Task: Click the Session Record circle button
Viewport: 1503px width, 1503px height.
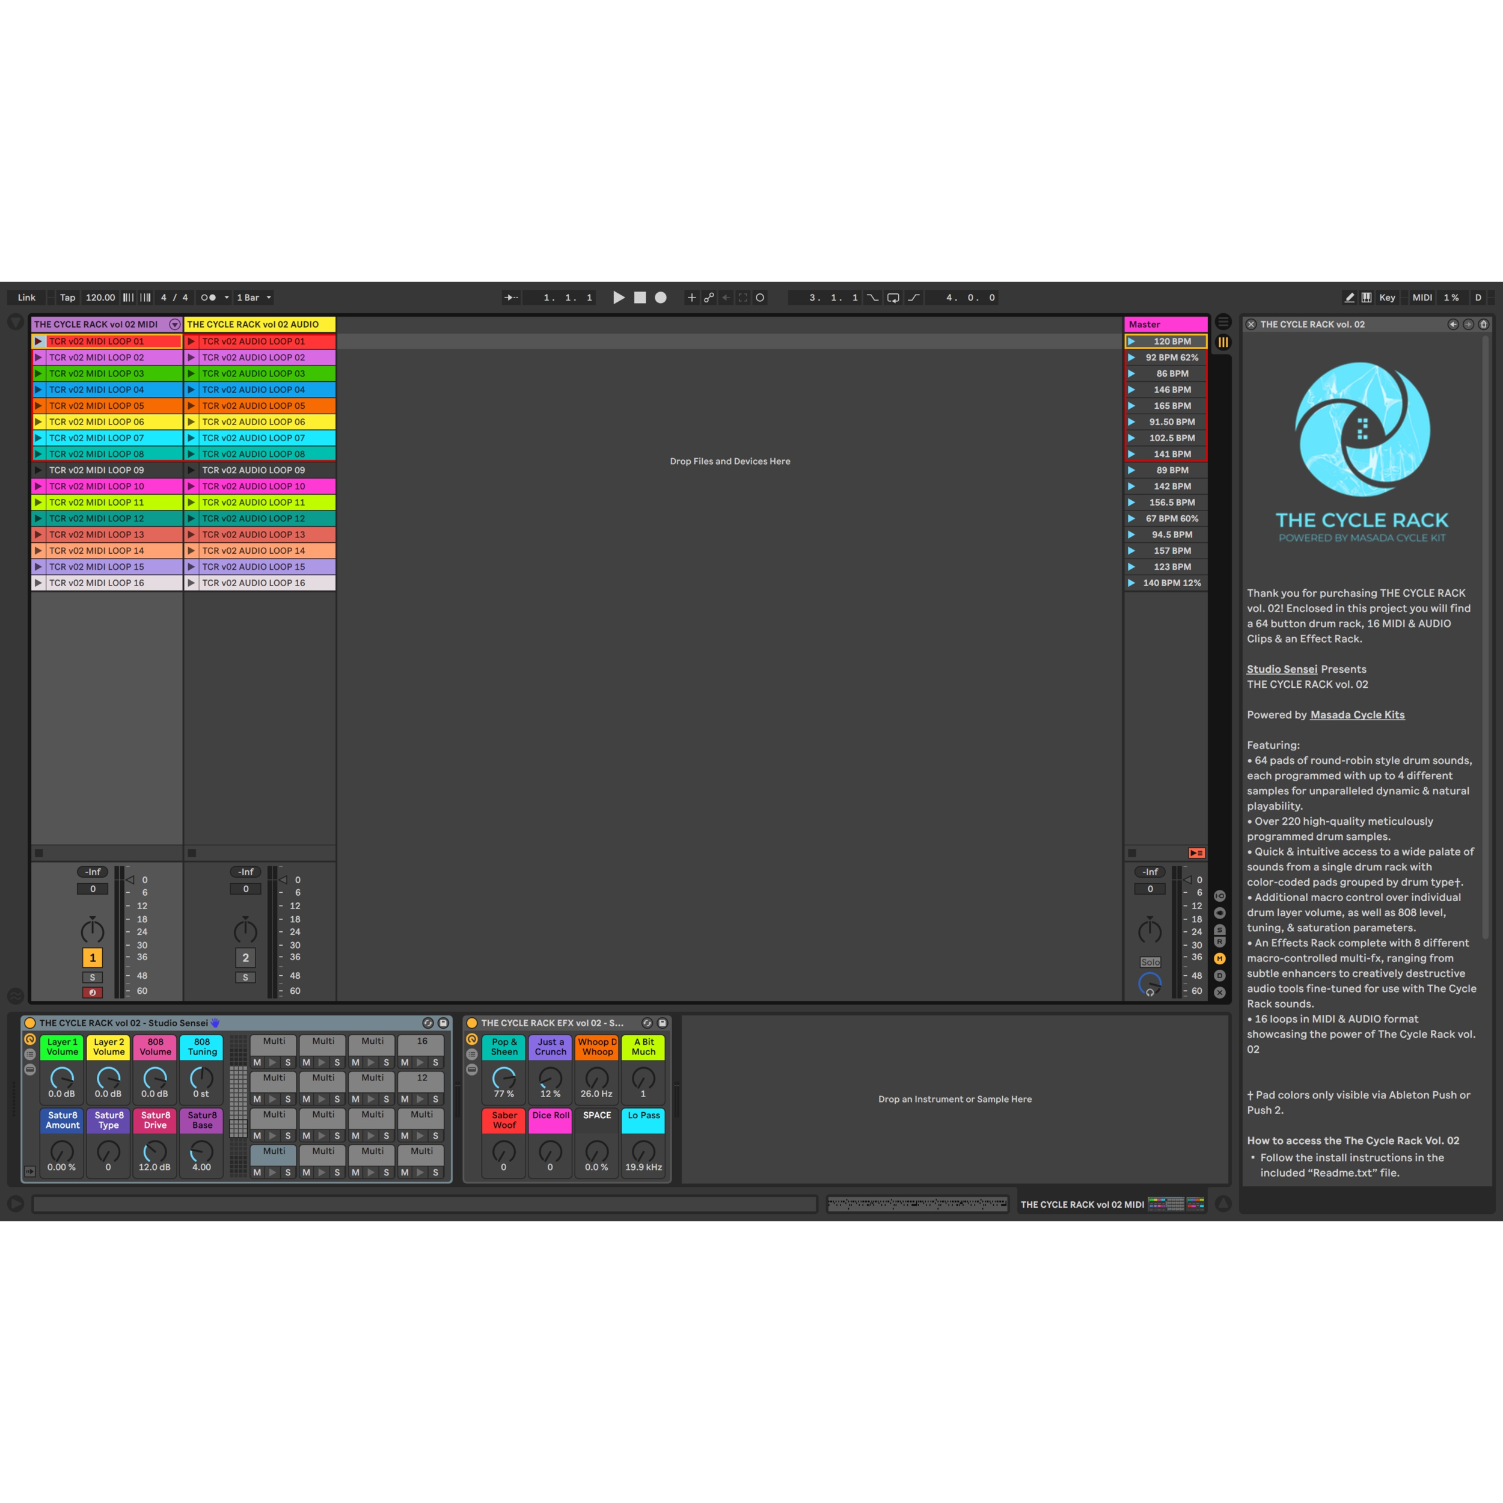Action: tap(760, 297)
